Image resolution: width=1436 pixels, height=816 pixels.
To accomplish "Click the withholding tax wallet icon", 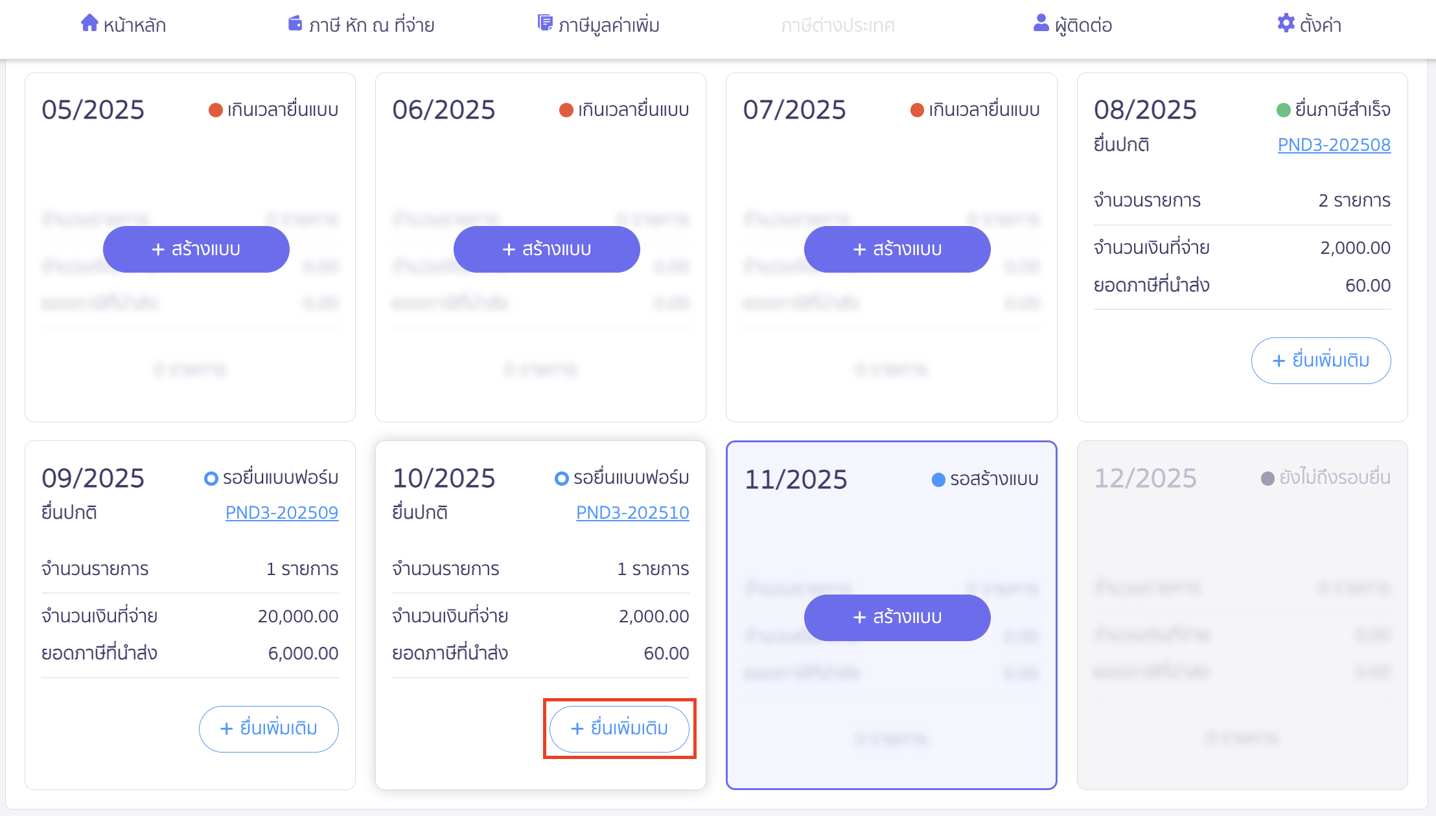I will click(295, 23).
